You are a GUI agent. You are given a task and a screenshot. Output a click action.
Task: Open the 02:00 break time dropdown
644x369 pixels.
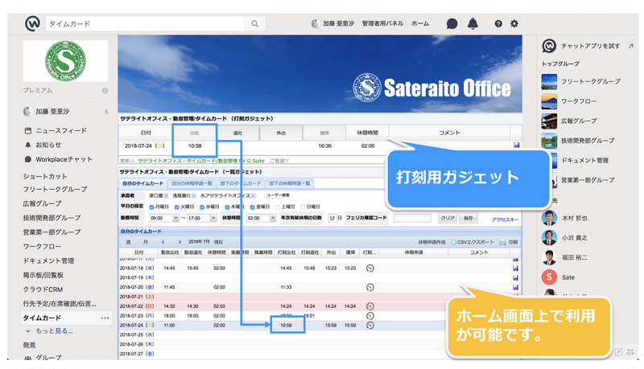tap(273, 218)
